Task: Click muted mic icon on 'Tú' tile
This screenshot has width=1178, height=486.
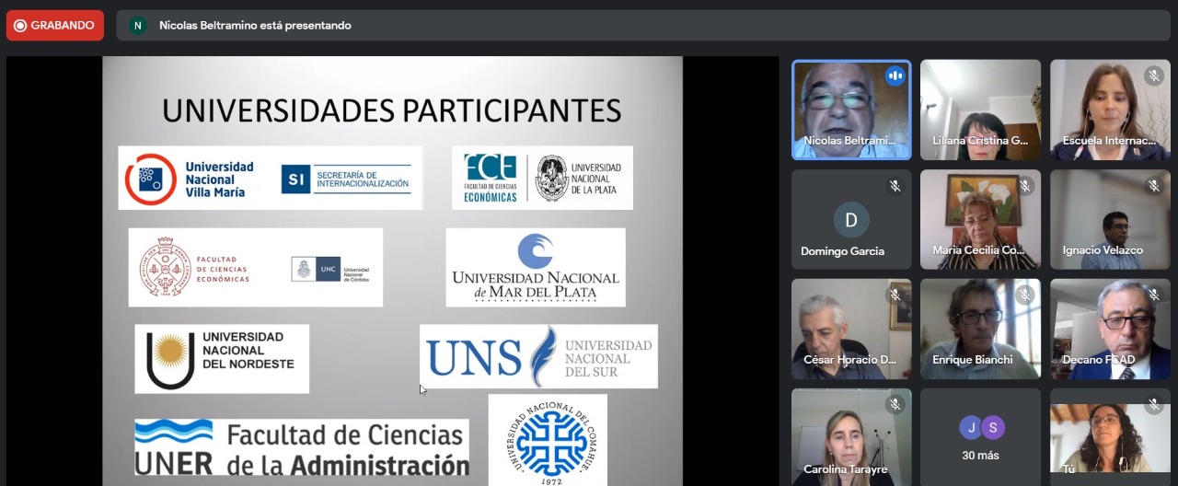Action: tap(1154, 405)
